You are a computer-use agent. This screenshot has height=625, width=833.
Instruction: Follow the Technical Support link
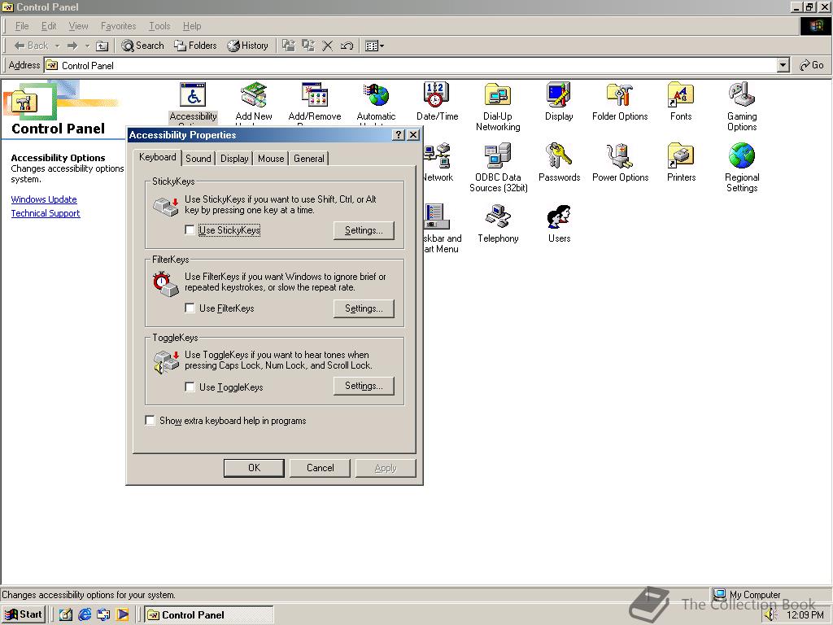[46, 213]
